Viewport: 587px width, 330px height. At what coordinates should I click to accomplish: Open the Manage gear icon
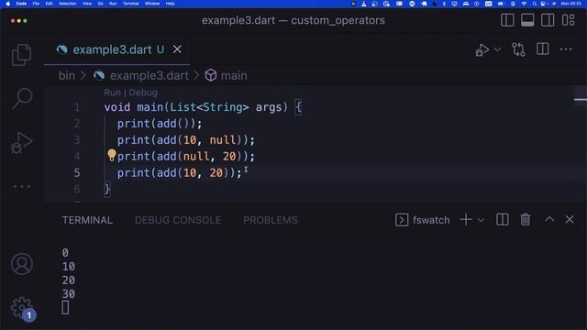pyautogui.click(x=22, y=308)
